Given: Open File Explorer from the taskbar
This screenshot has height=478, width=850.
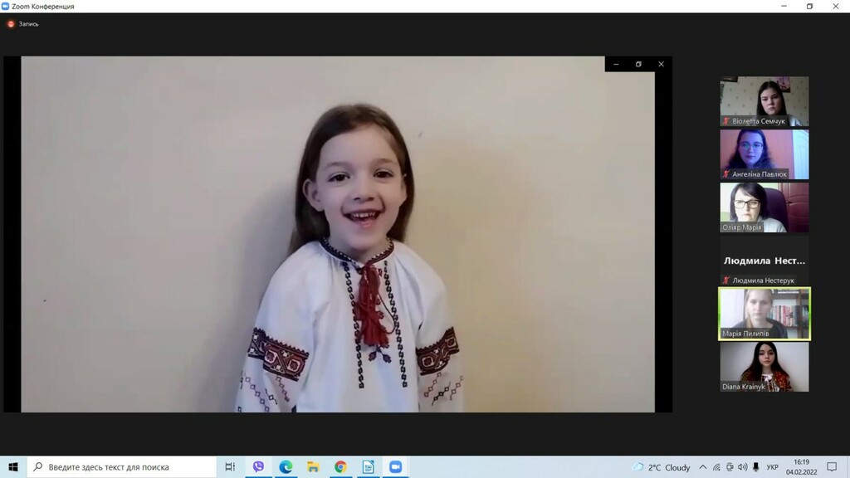Looking at the screenshot, I should (313, 467).
